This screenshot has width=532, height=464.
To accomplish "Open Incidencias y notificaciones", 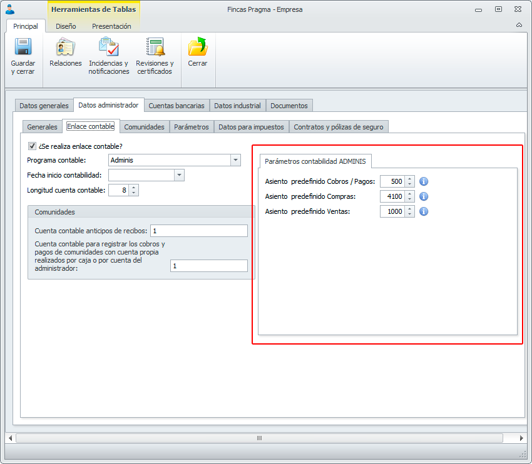I will (x=108, y=56).
